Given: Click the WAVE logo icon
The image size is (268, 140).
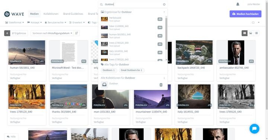Looking at the screenshot, I should coord(7,14).
